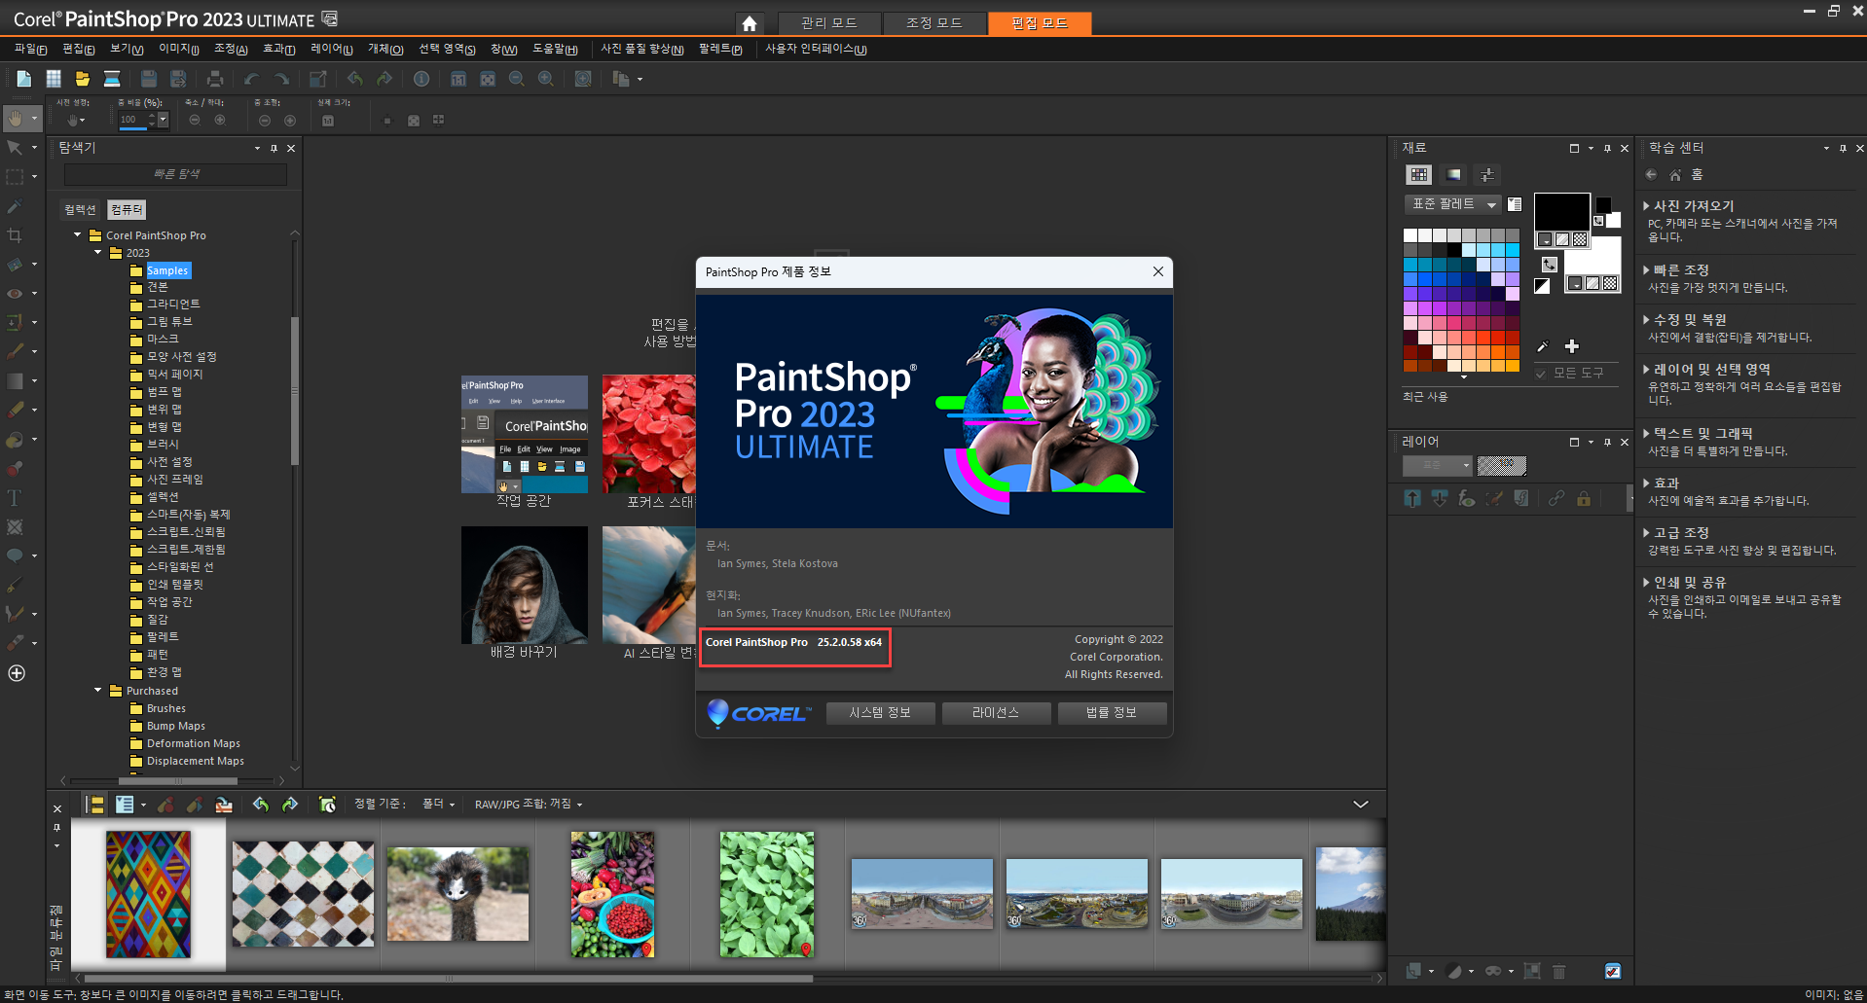The height and width of the screenshot is (1003, 1867).
Task: Click the new from template grid icon
Action: [x=54, y=79]
